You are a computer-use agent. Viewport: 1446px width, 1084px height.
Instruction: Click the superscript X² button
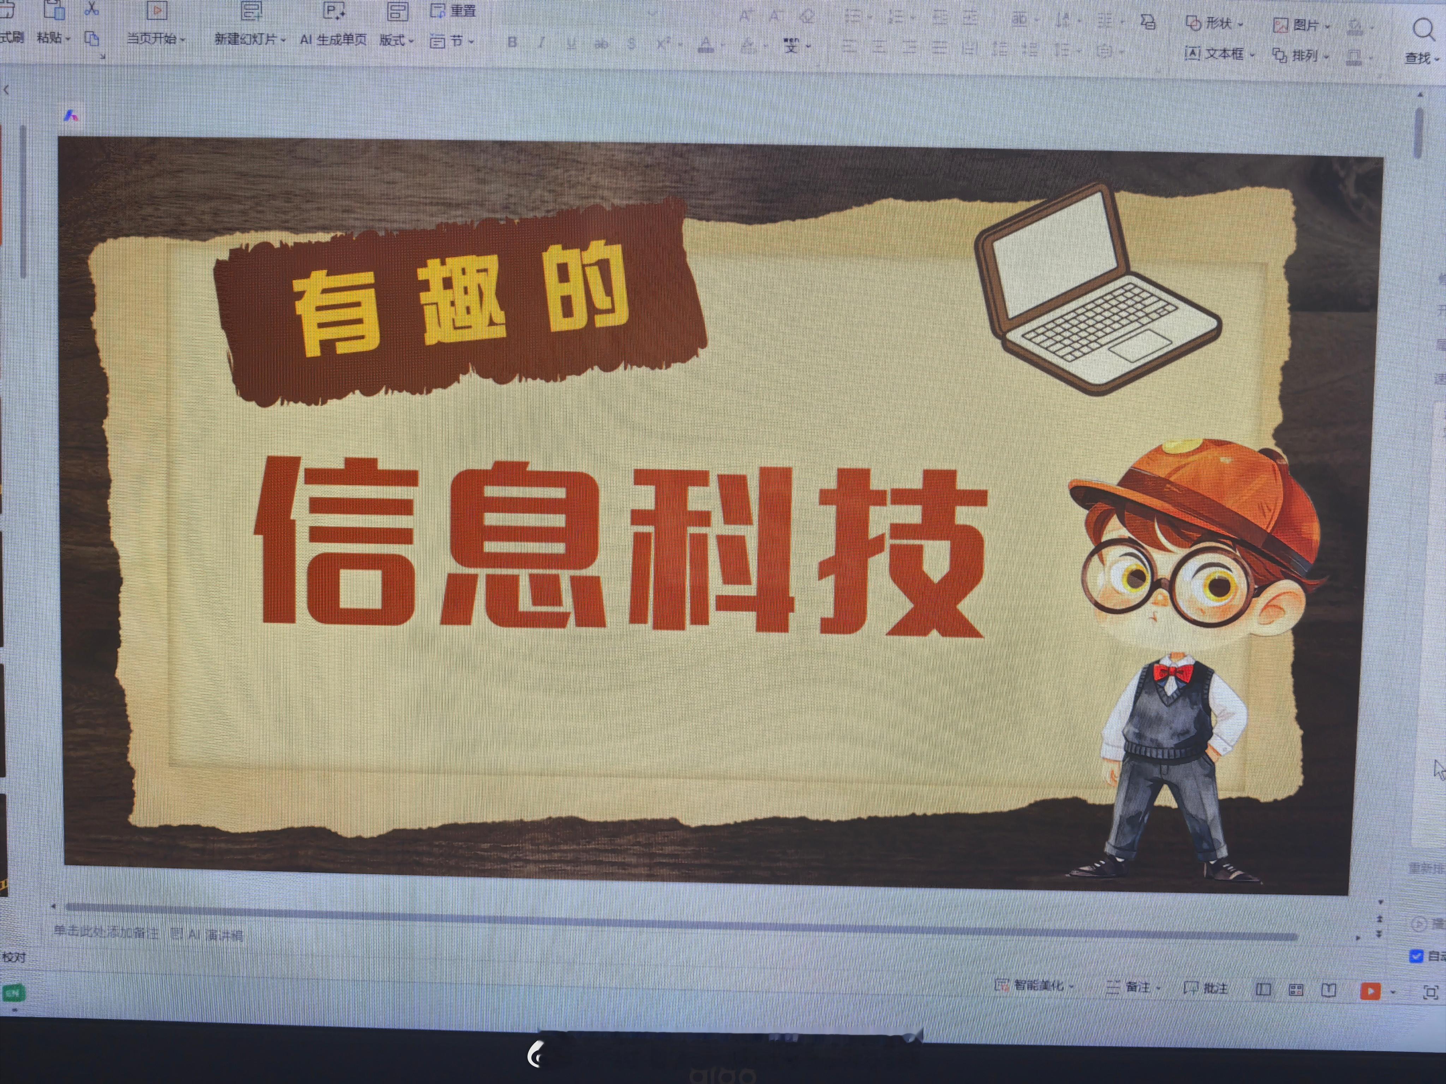point(664,44)
